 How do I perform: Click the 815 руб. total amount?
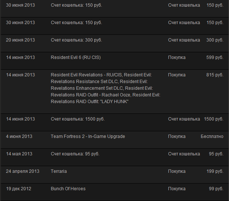[215, 75]
